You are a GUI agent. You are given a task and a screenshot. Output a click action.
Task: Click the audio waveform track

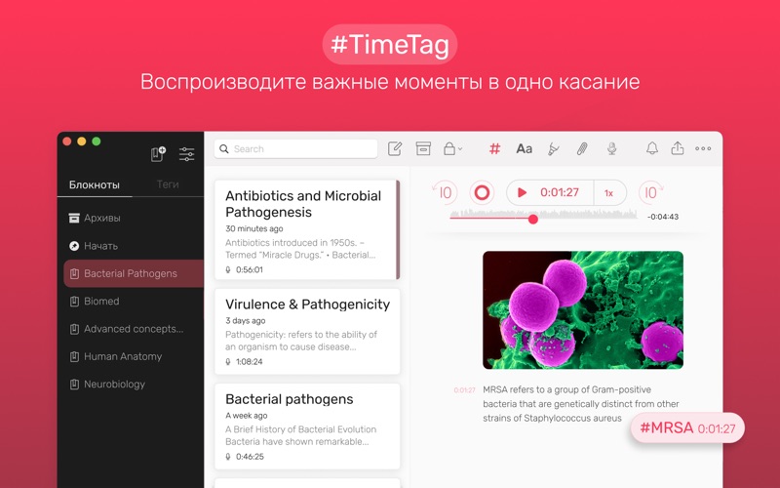543,215
